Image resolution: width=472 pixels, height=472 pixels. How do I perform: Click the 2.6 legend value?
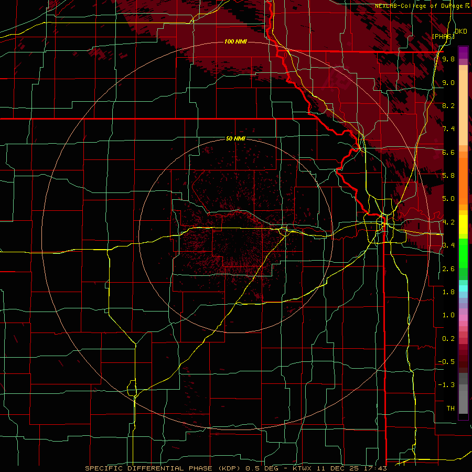tap(448, 269)
